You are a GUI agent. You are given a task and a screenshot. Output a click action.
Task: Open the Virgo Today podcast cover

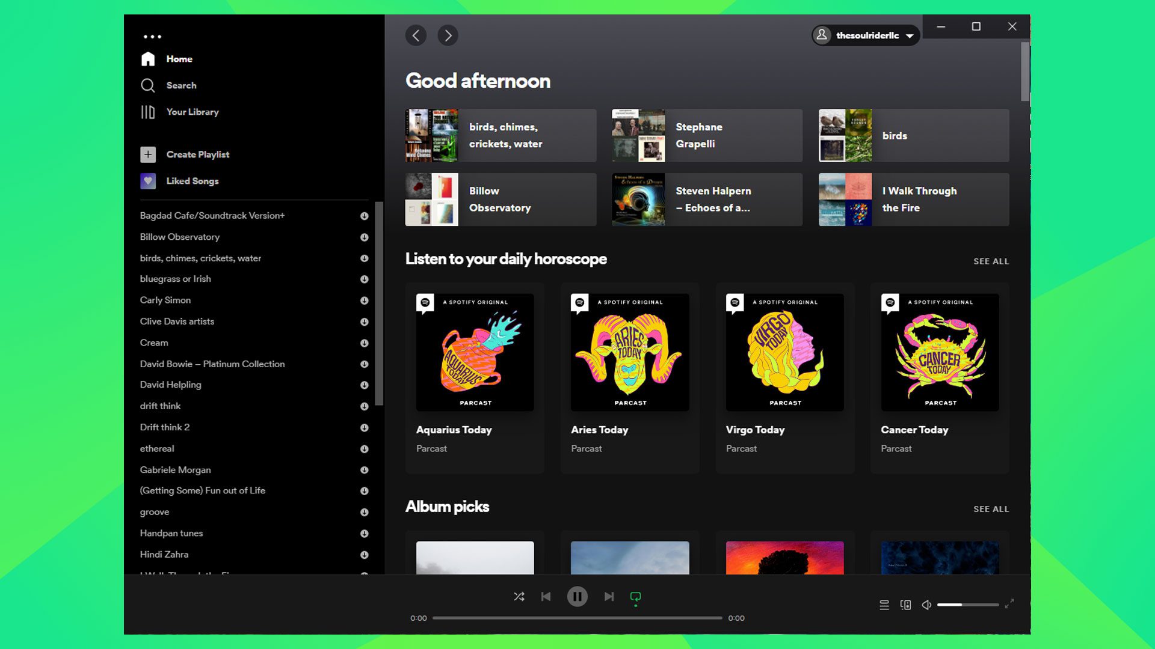785,352
